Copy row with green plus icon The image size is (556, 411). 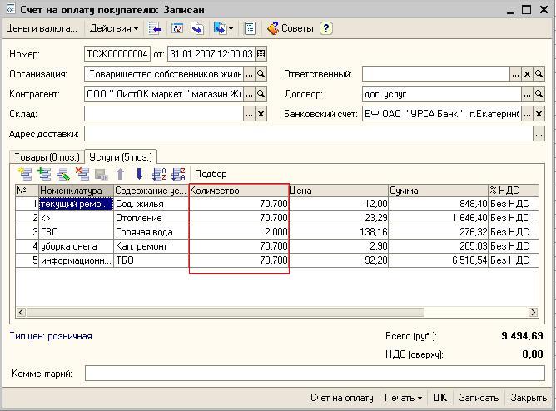[44, 174]
